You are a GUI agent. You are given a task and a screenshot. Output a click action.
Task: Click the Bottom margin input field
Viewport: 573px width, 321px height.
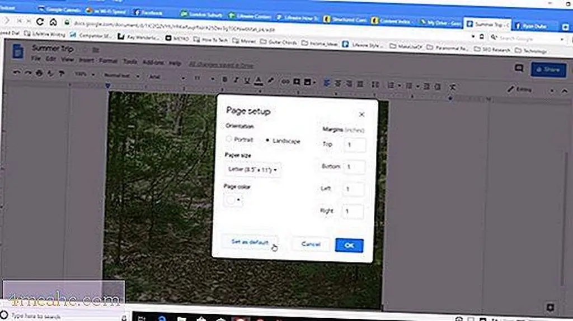point(354,167)
